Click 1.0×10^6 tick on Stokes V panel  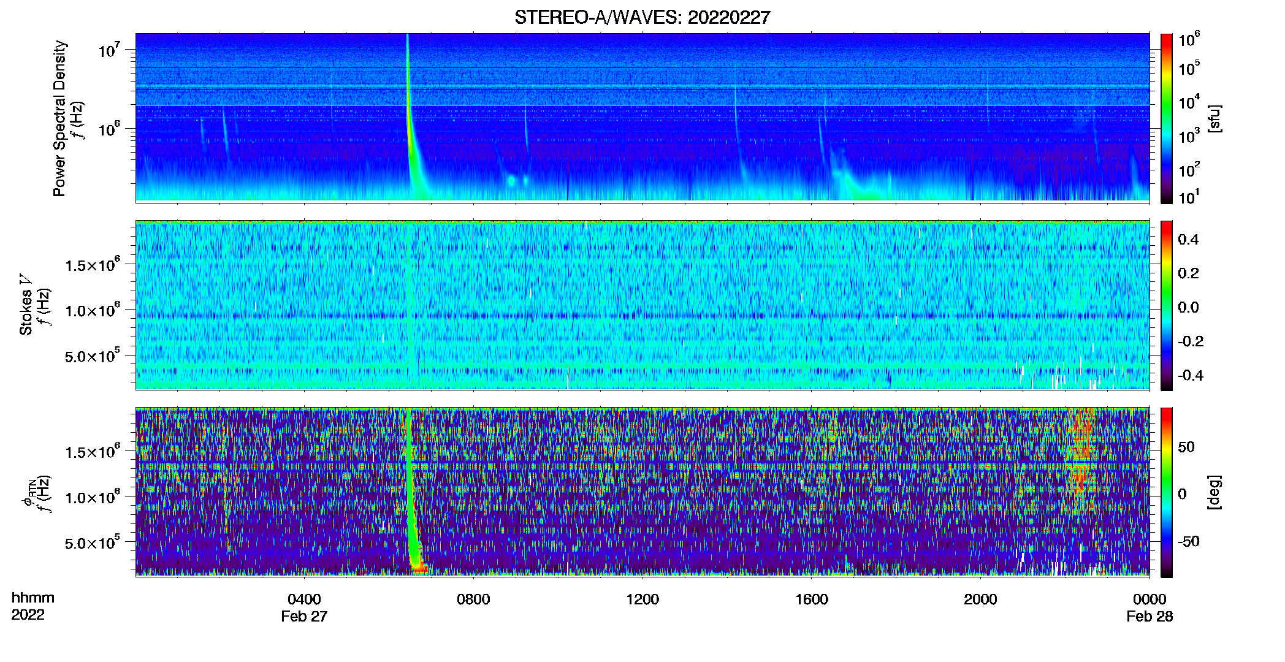pos(92,310)
